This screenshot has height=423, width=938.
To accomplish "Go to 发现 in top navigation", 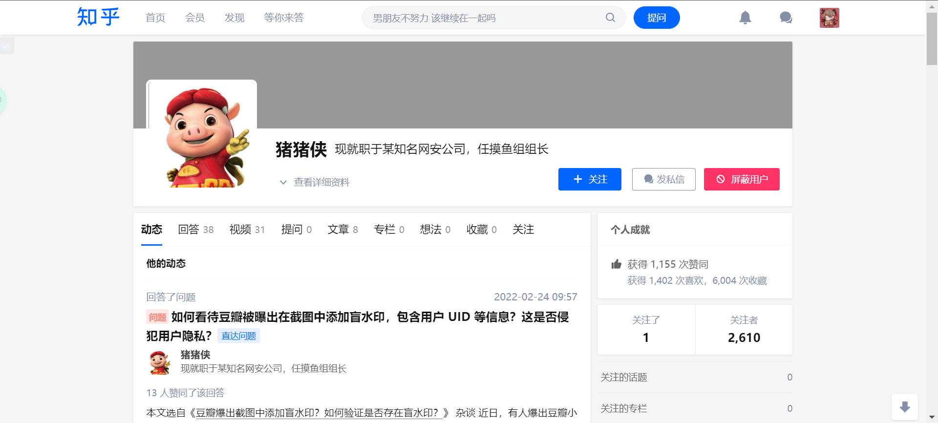I will click(234, 18).
